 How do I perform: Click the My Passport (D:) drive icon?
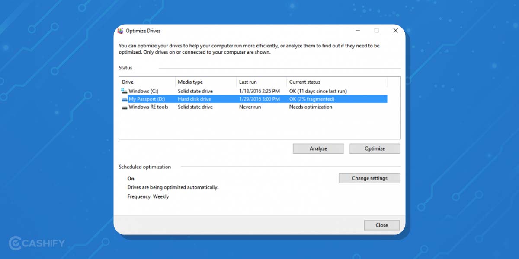click(125, 99)
